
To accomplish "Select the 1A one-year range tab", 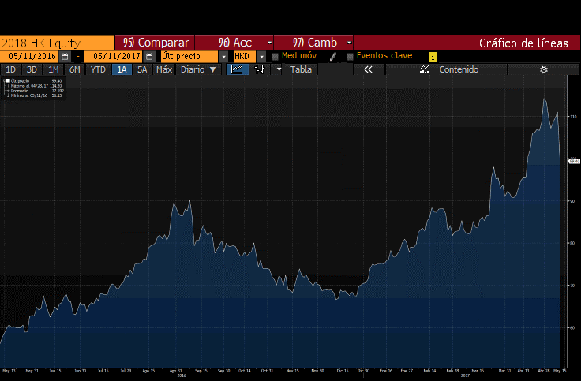I will point(122,69).
